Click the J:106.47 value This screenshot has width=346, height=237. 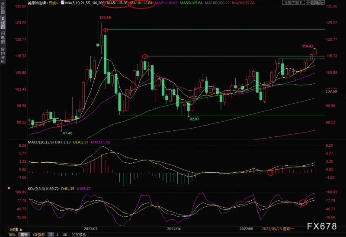tap(83, 189)
